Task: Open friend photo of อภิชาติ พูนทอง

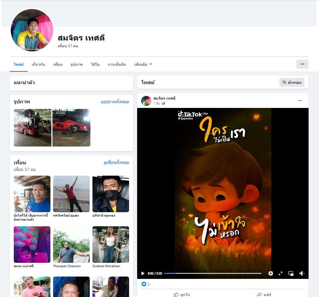Action: [x=111, y=194]
